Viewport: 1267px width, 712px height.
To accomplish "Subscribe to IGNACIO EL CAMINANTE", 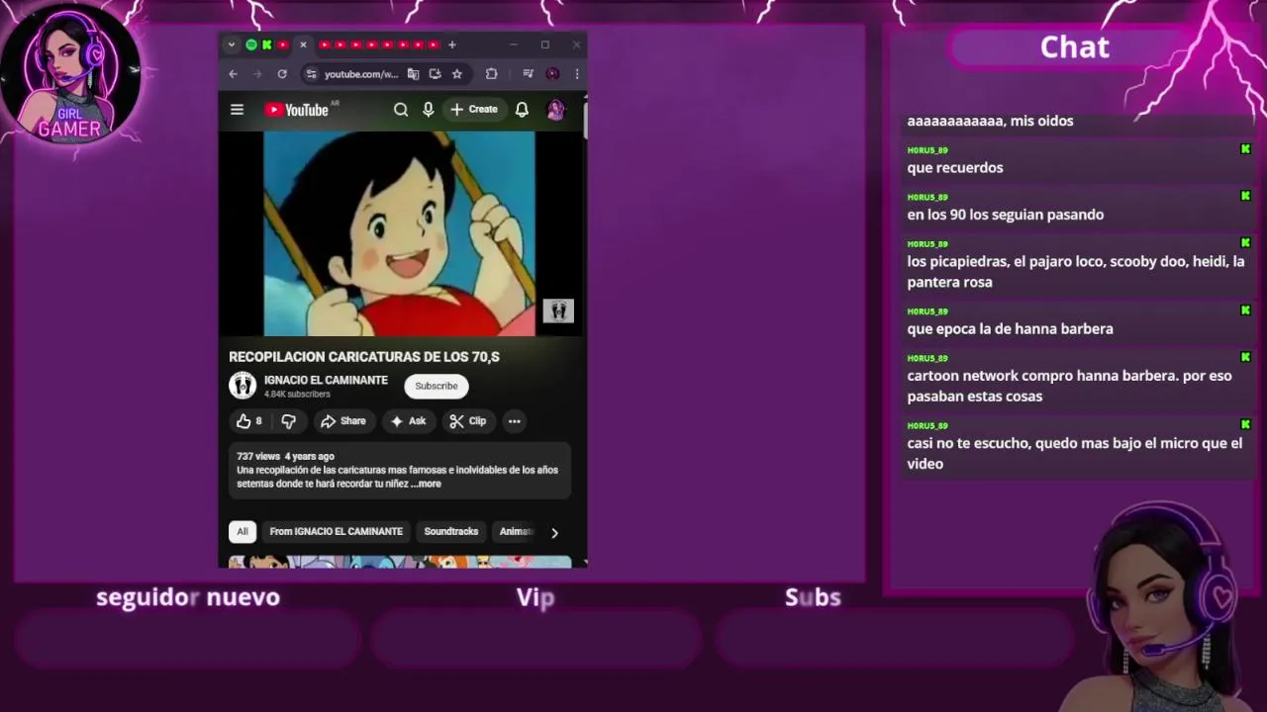I will tap(437, 386).
